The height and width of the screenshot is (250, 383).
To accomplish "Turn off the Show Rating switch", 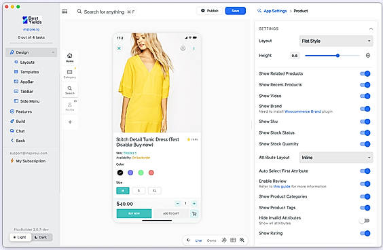I will (x=365, y=234).
